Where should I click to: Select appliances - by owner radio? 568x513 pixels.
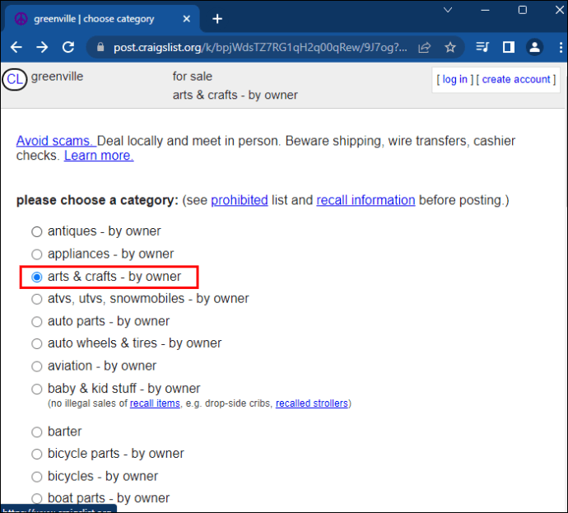click(36, 254)
